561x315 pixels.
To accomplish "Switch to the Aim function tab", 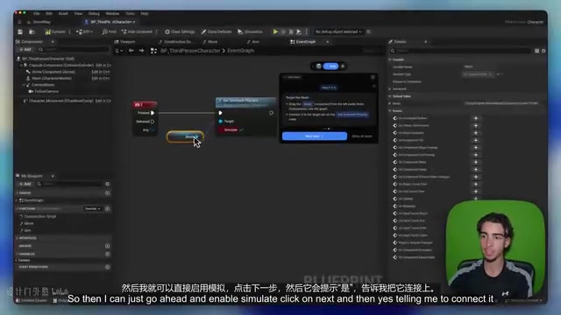I will click(253, 42).
